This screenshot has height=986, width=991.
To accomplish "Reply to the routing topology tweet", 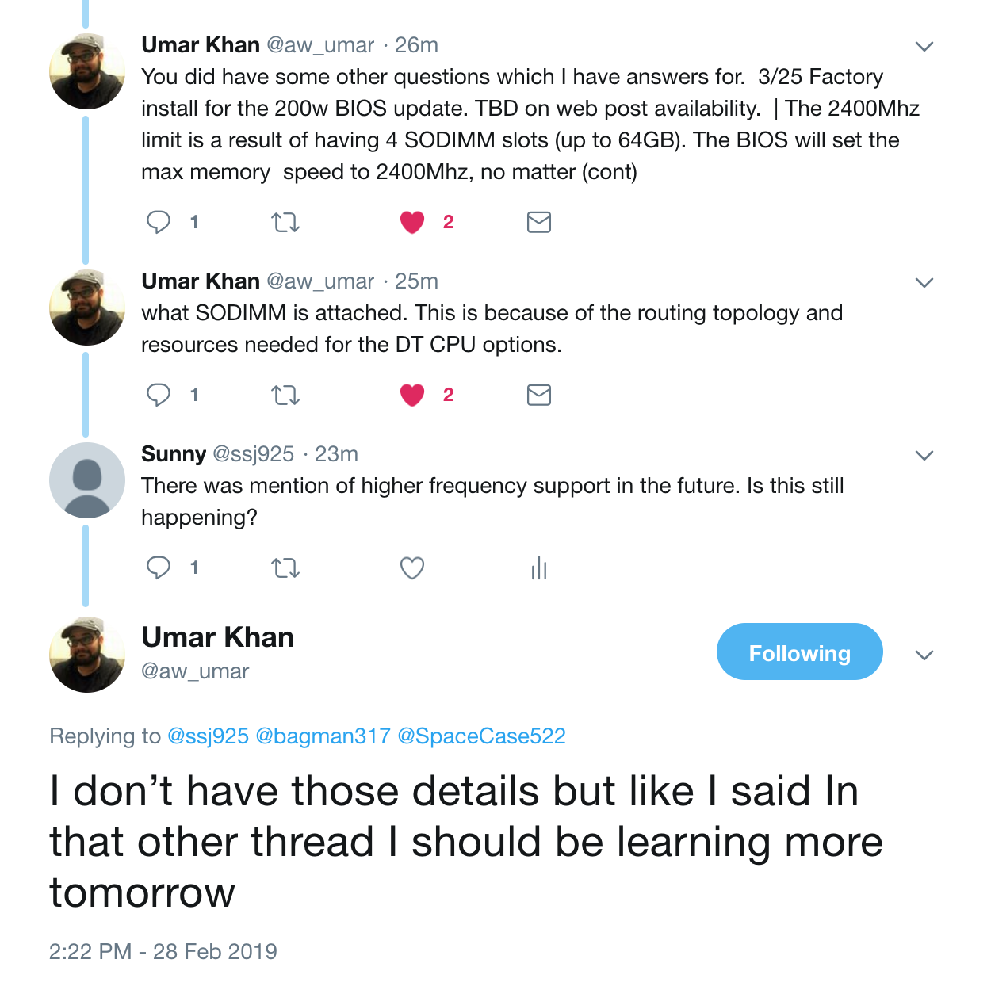I will point(159,395).
